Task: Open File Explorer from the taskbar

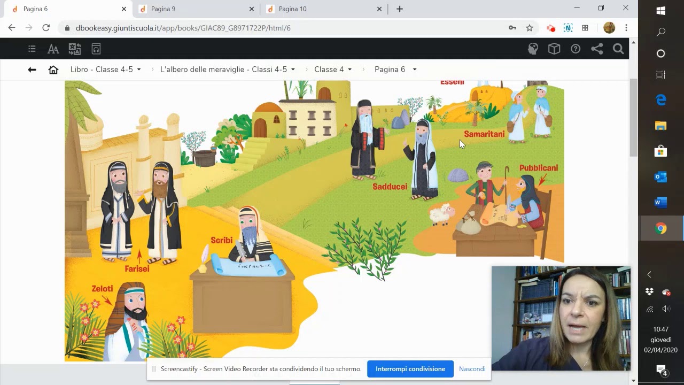Action: [x=661, y=126]
